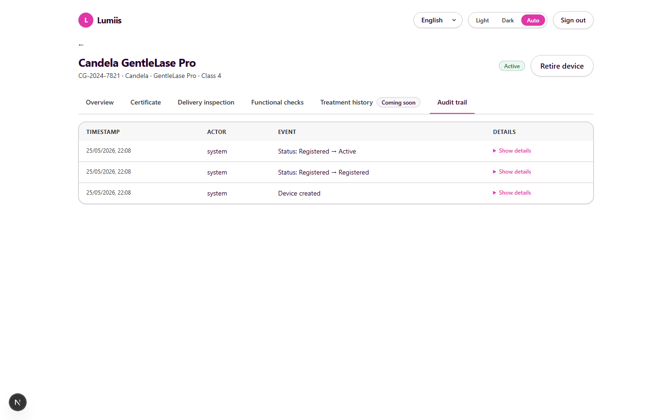672x420 pixels.
Task: Click the DETAILS column header
Action: [504, 132]
